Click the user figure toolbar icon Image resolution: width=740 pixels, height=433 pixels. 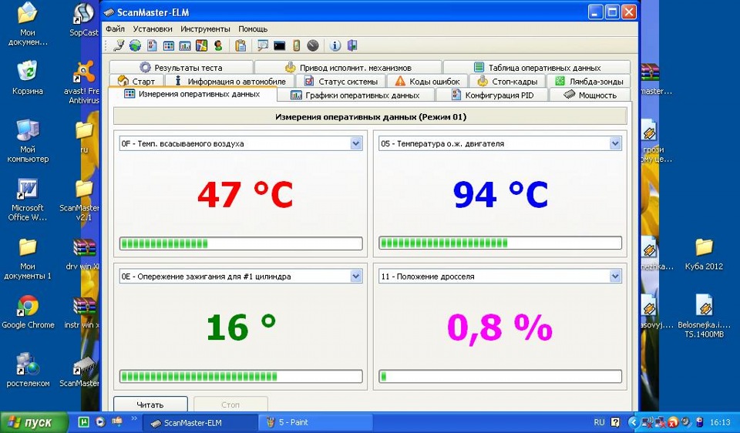point(218,45)
